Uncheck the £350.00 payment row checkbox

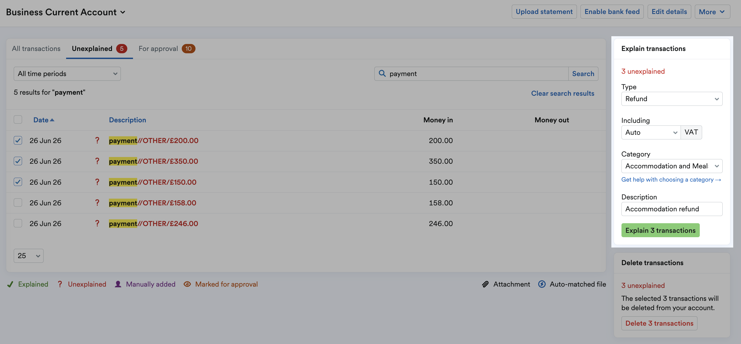click(x=18, y=161)
